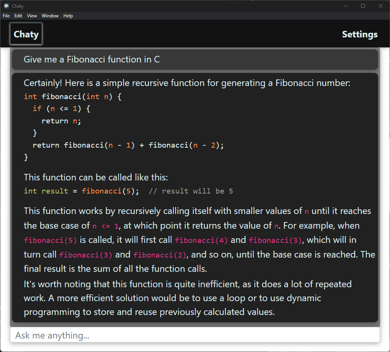Screen dimensions: 390x352
Task: Click the Ask me anything input field
Action: (195, 335)
